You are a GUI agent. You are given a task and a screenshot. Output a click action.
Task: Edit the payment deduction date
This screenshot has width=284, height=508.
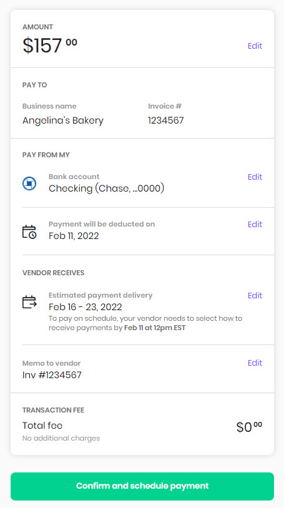coord(255,224)
